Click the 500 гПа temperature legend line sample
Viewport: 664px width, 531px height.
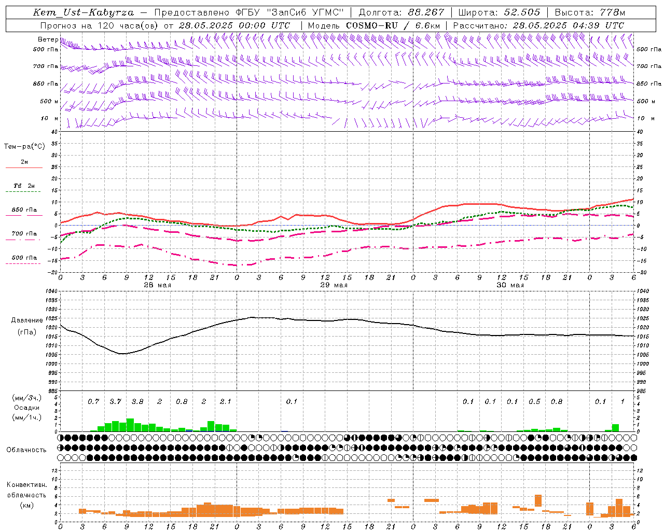[23, 263]
